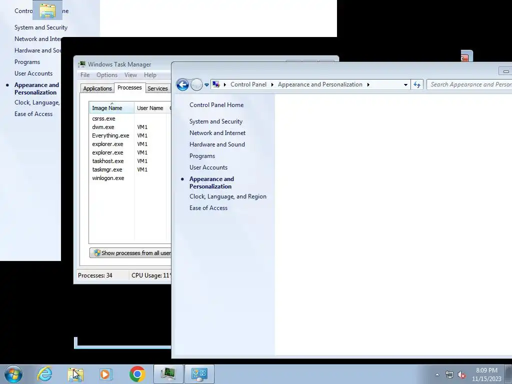Switch to Applications tab in Task Manager
This screenshot has width=512, height=384.
click(97, 88)
